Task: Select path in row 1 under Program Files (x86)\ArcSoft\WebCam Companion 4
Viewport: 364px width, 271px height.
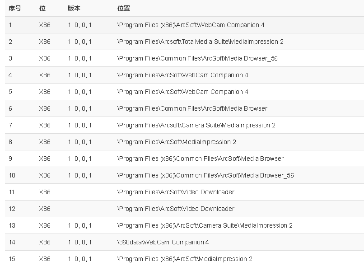Action: (x=191, y=25)
